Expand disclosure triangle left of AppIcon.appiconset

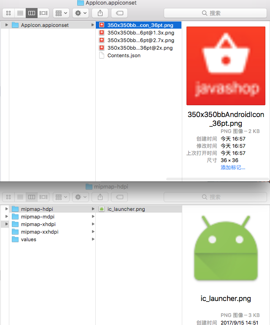[7, 25]
